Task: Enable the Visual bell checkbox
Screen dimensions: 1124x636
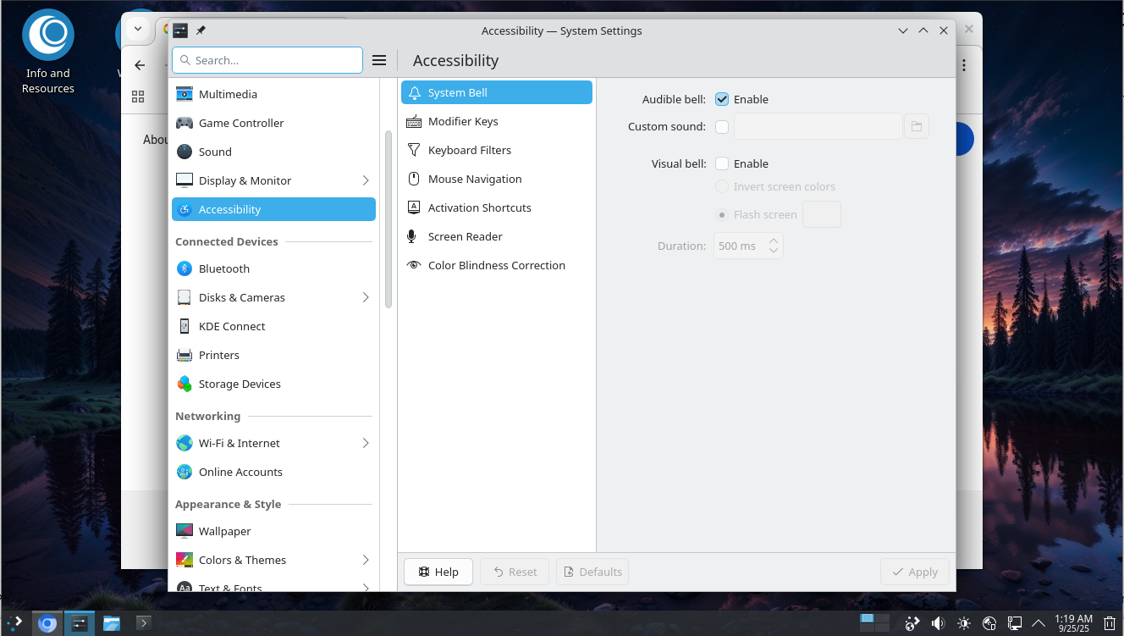Action: 722,163
